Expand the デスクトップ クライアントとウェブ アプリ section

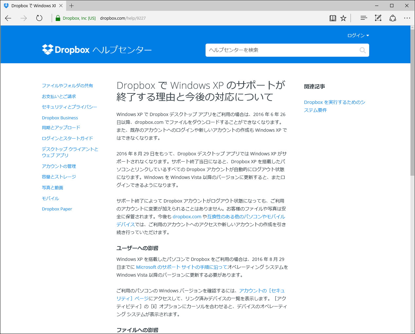point(70,152)
